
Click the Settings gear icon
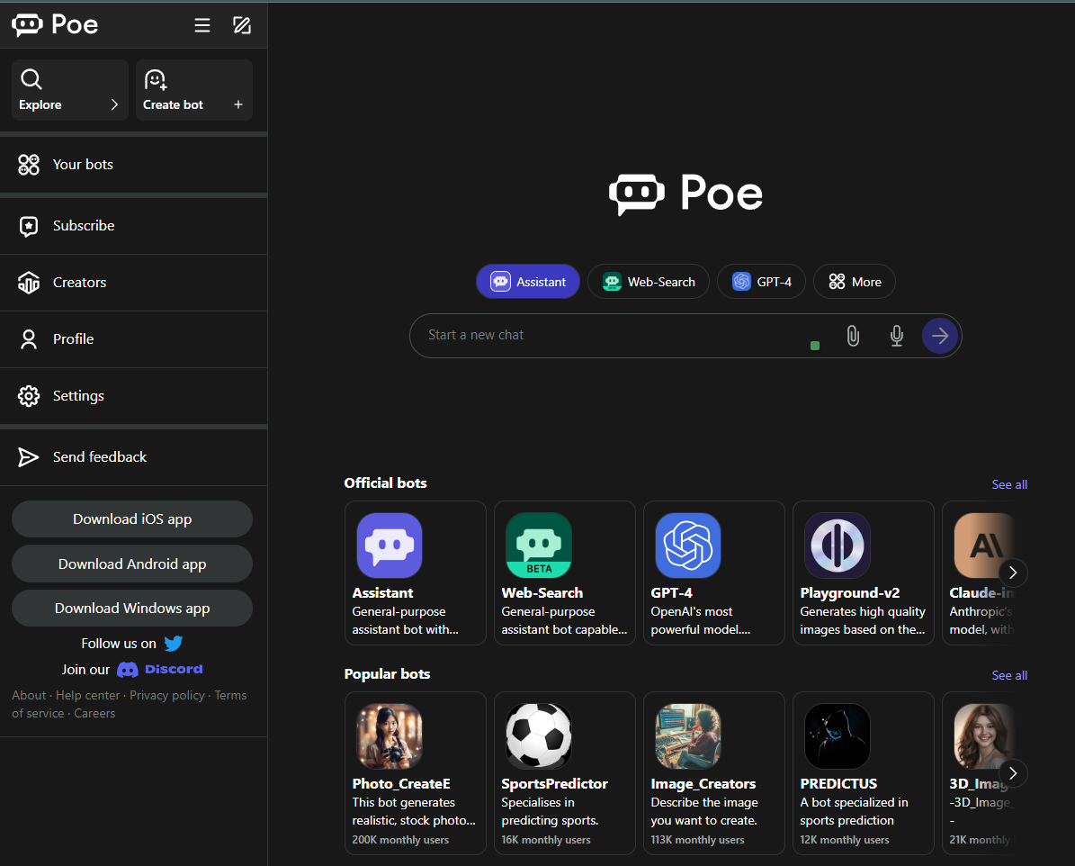click(29, 396)
